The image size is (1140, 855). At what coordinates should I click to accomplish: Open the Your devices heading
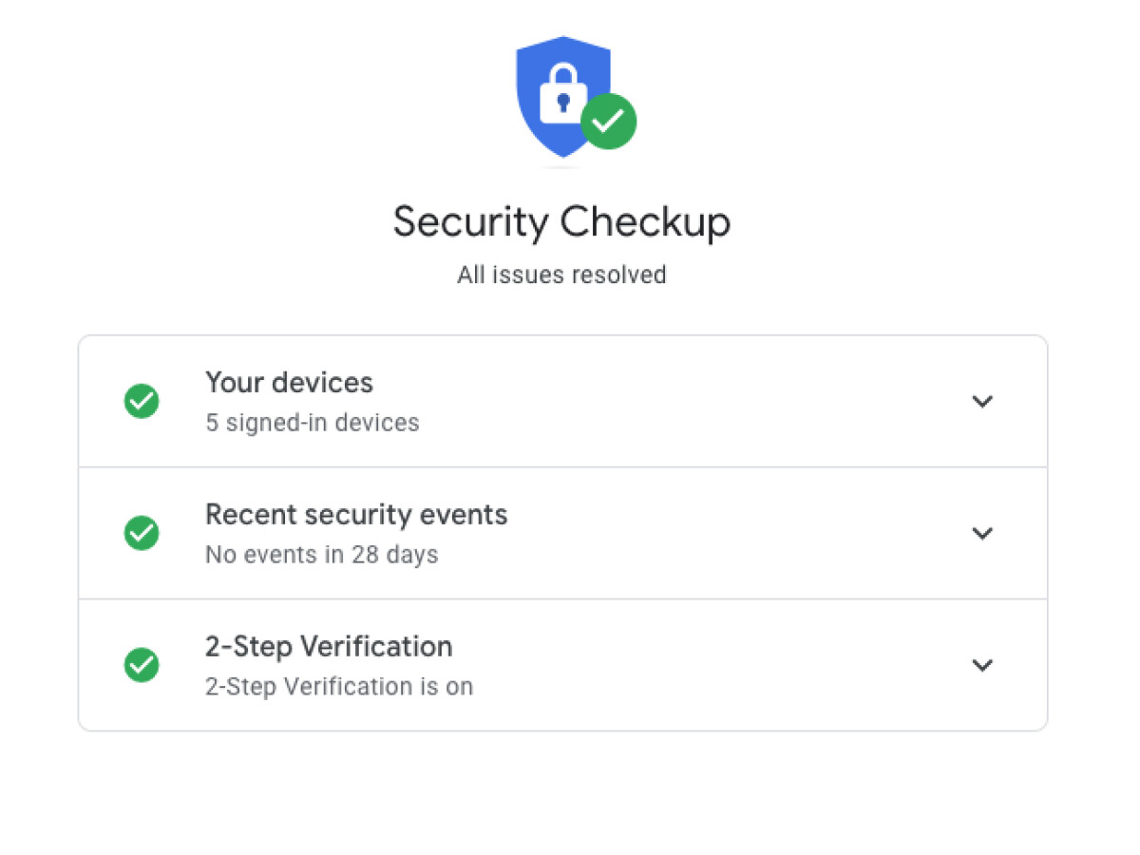tap(289, 383)
